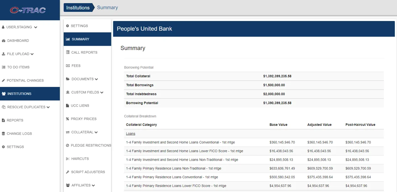Click Total Borrowings value $1,500,000.00
The image size is (397, 192).
point(274,85)
